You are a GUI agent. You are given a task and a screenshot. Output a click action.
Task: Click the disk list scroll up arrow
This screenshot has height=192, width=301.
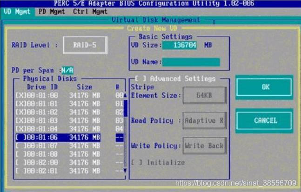(x=125, y=95)
